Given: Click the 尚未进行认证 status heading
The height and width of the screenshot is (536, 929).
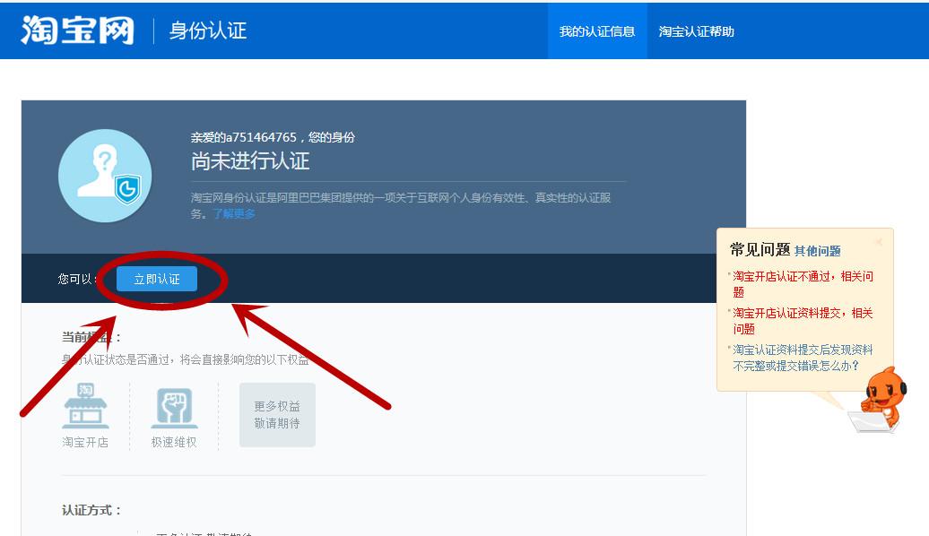Looking at the screenshot, I should click(x=250, y=161).
